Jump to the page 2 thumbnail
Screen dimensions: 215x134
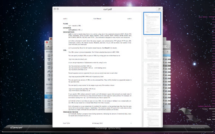click(x=152, y=48)
